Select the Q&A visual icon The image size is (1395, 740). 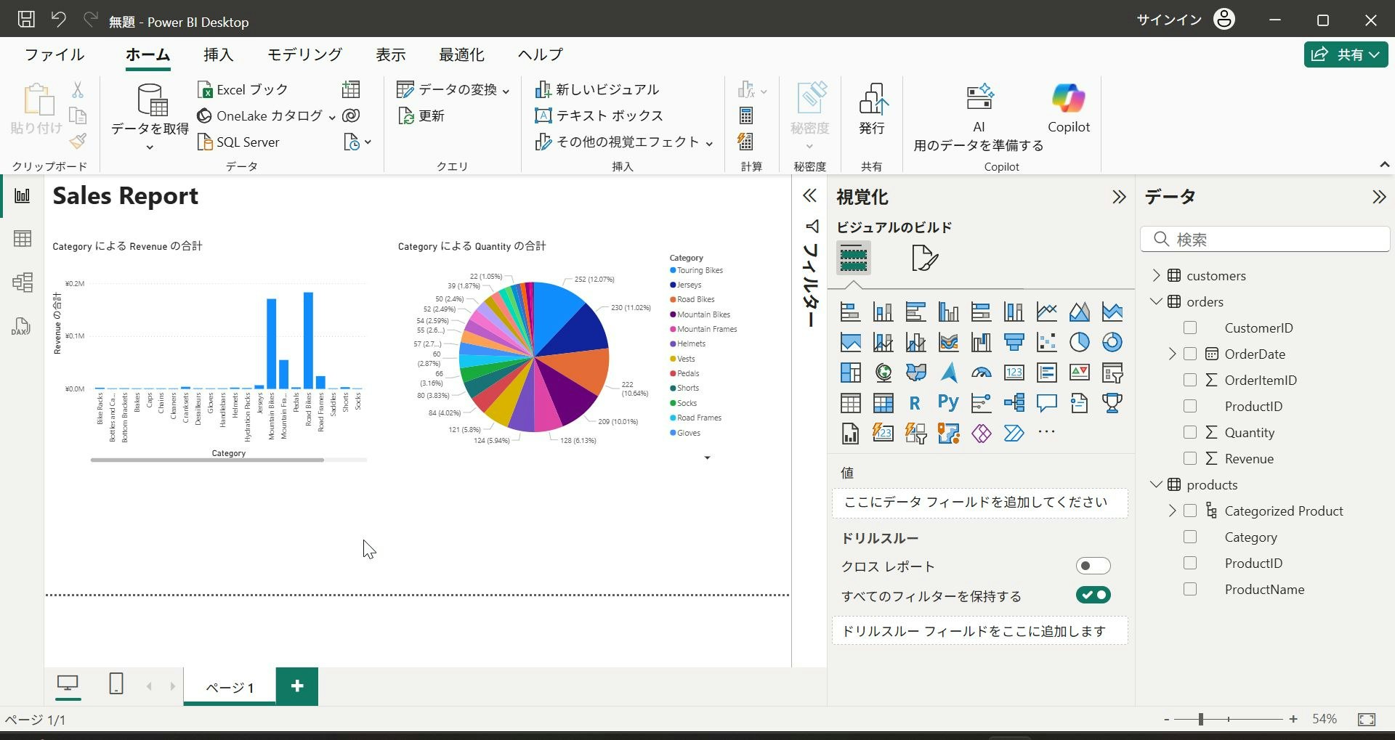[x=1046, y=403]
